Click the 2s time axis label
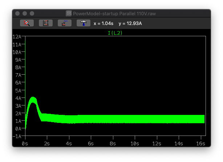223x162 pixels. 47,144
